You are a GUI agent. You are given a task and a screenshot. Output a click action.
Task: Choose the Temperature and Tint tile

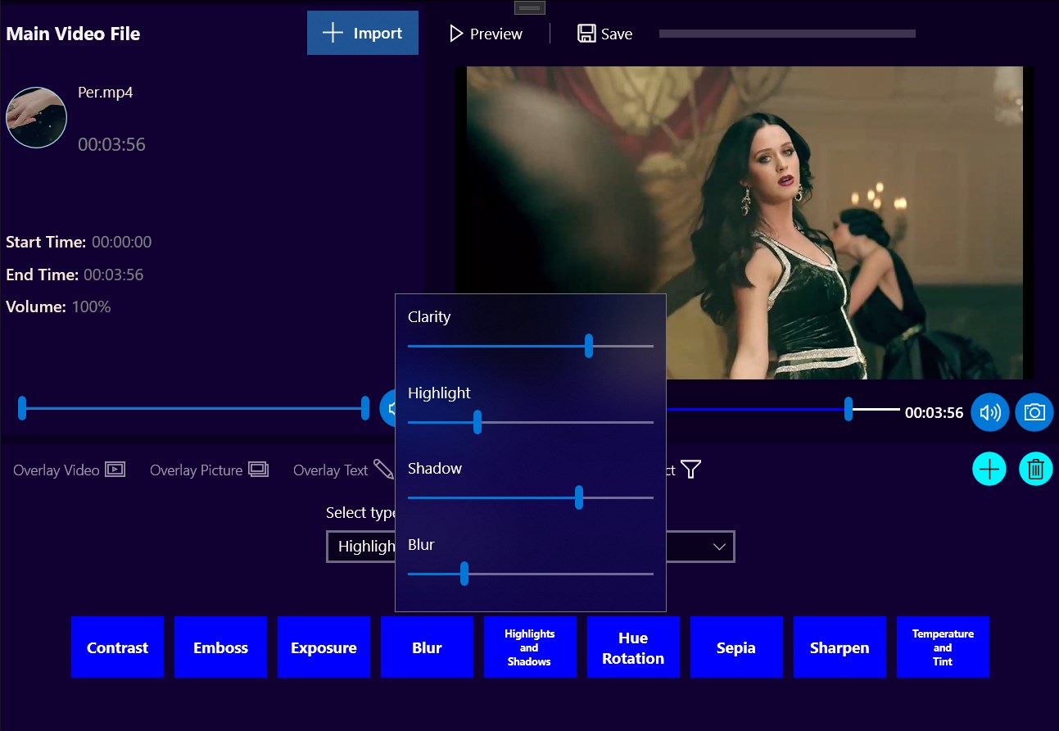click(x=943, y=647)
